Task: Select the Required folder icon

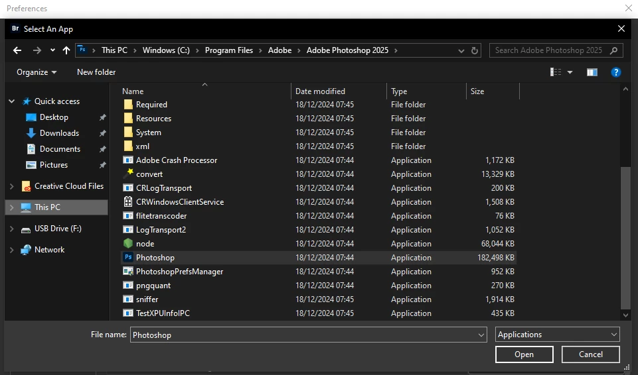Action: click(128, 104)
